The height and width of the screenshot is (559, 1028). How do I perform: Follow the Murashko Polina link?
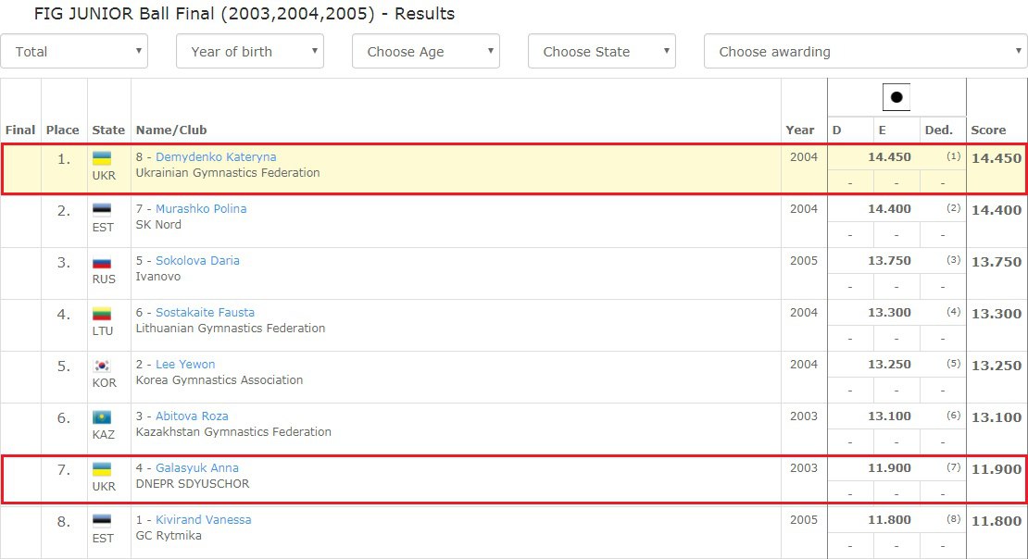point(201,209)
